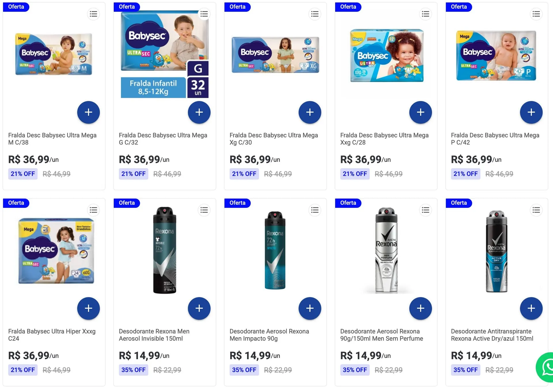Open list icon on Babysec Mega P C/42
The height and width of the screenshot is (390, 553).
coord(536,14)
